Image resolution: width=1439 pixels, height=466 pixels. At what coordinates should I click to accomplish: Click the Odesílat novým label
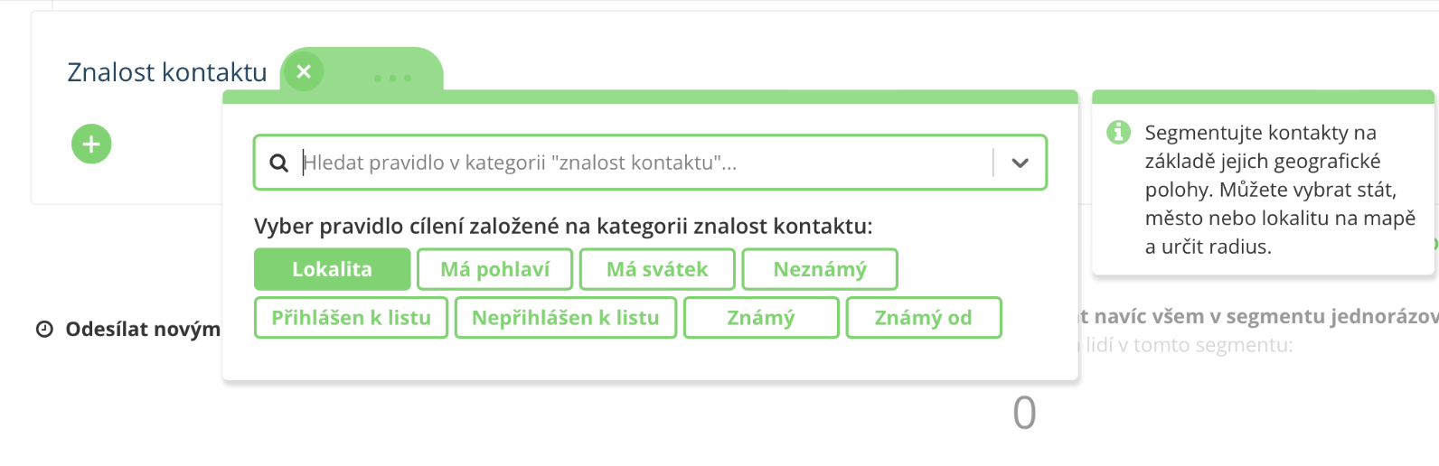[143, 330]
